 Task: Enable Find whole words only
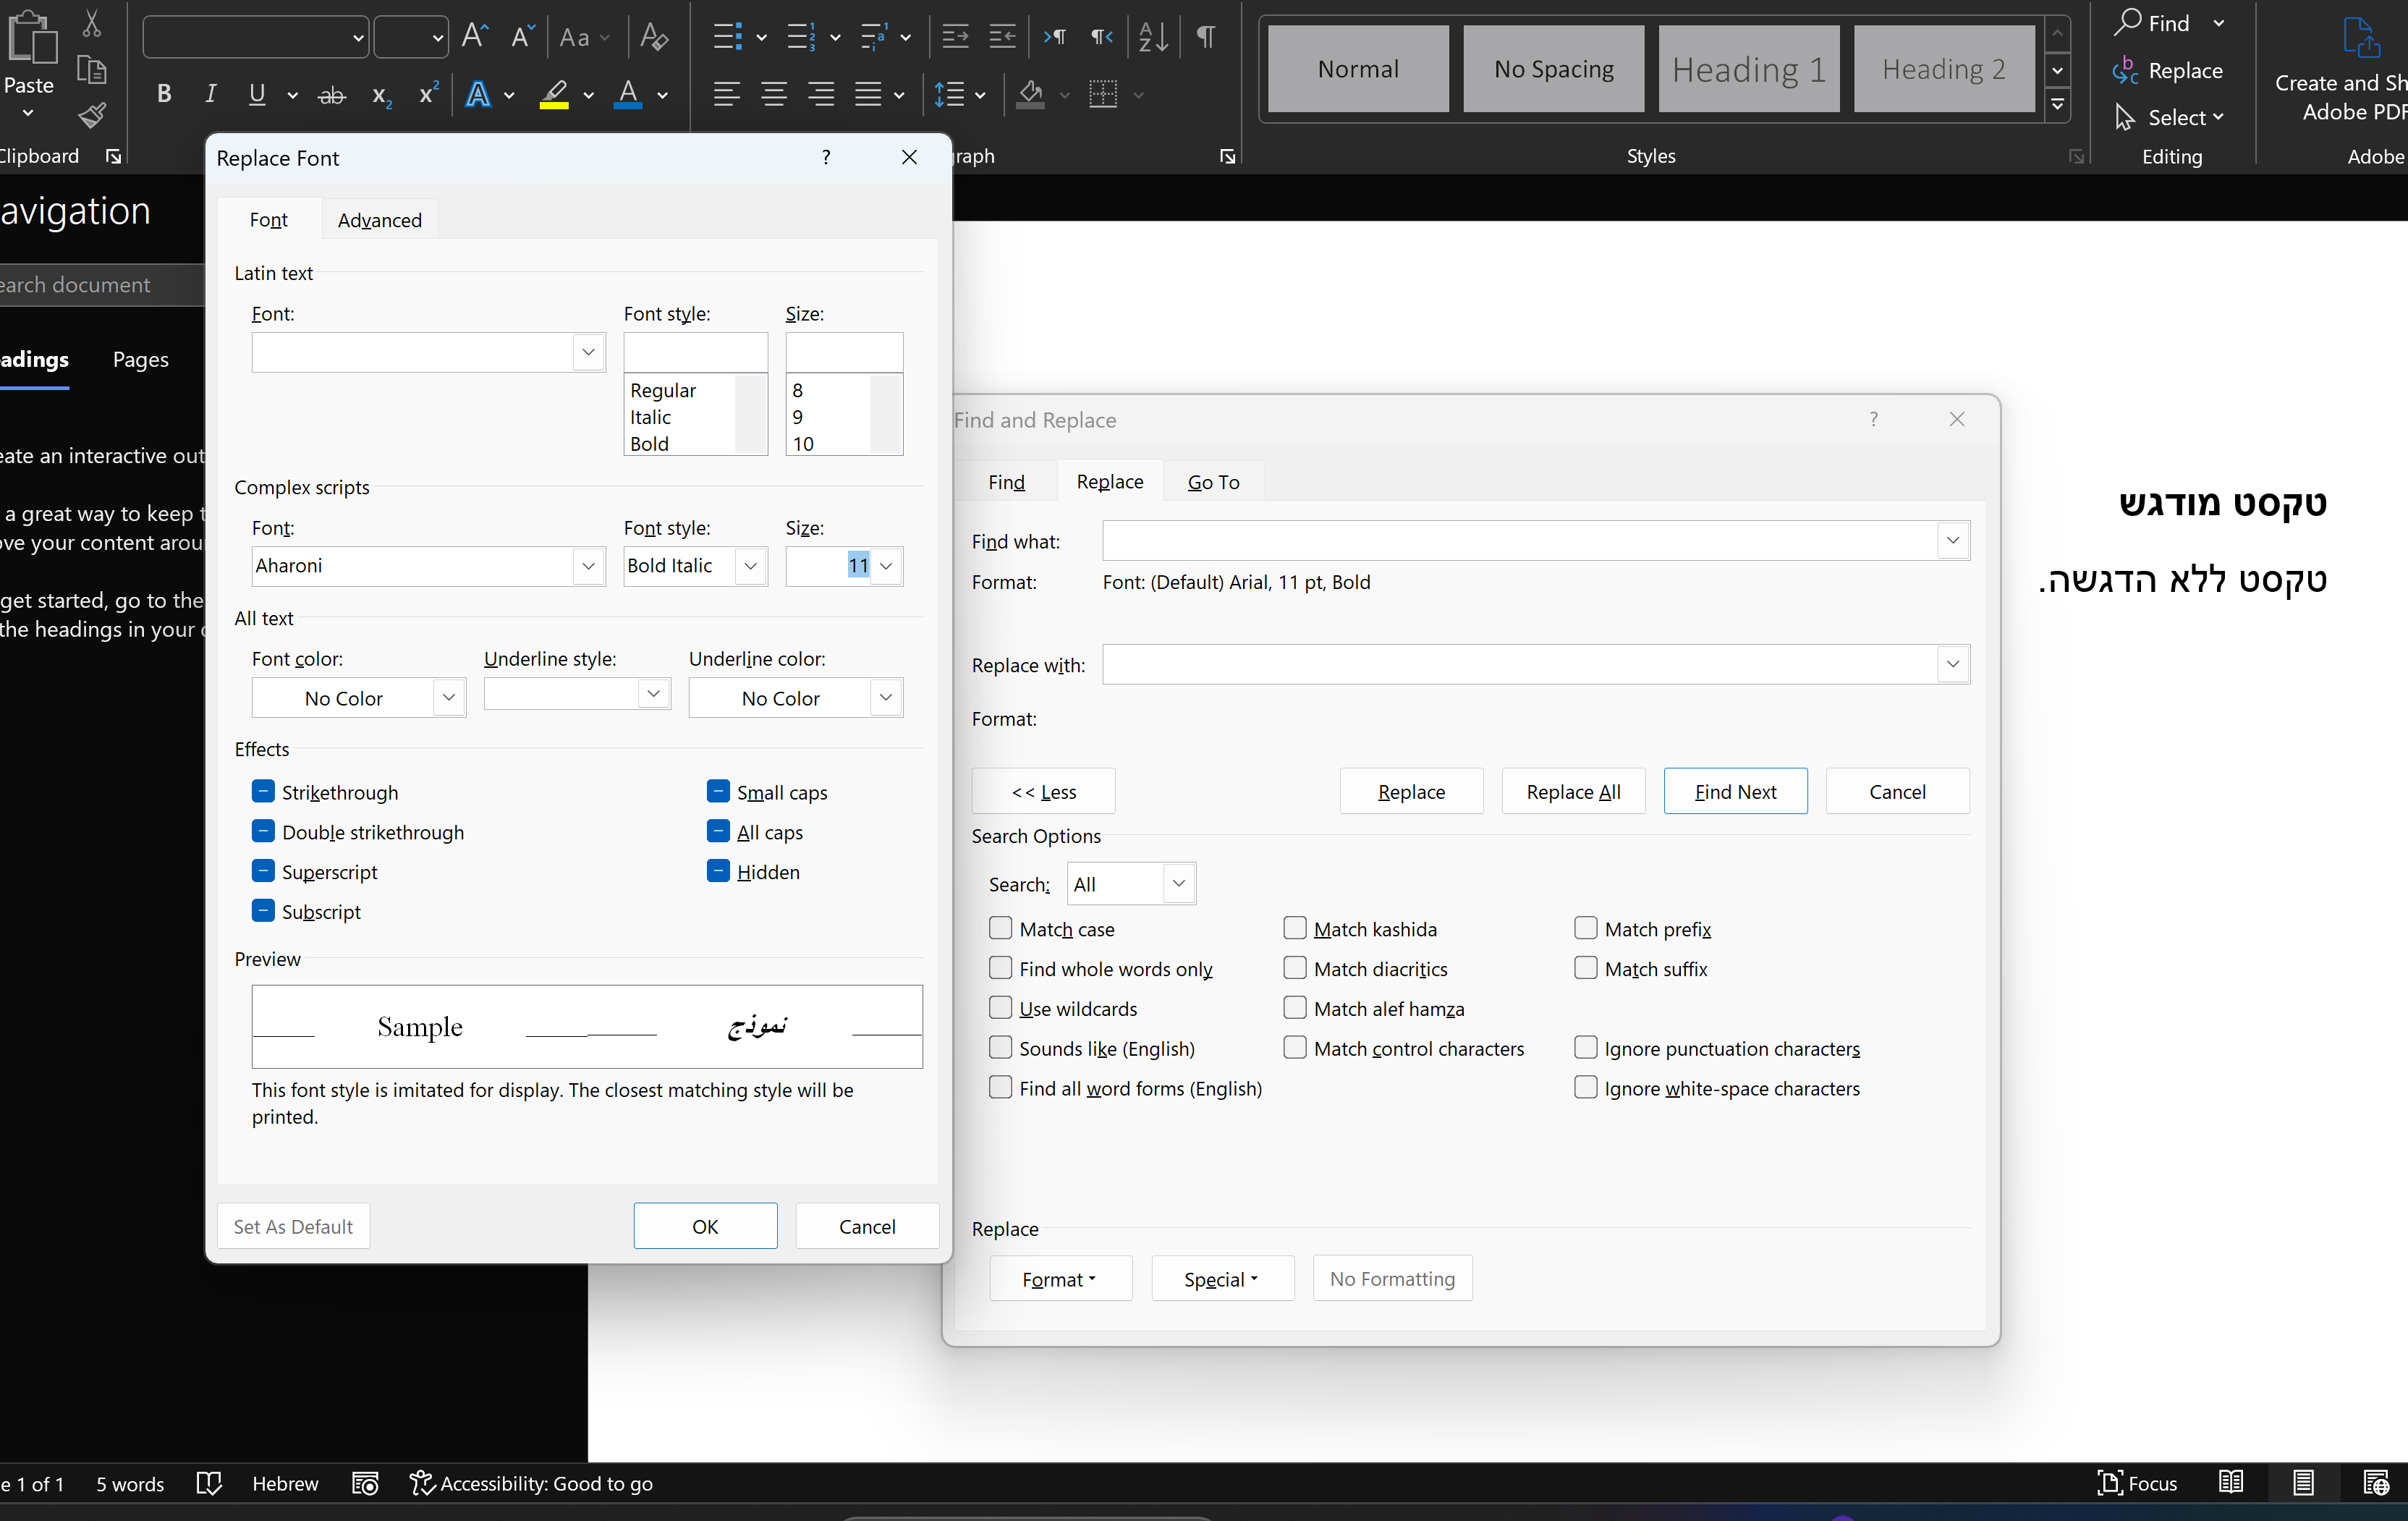click(1000, 968)
